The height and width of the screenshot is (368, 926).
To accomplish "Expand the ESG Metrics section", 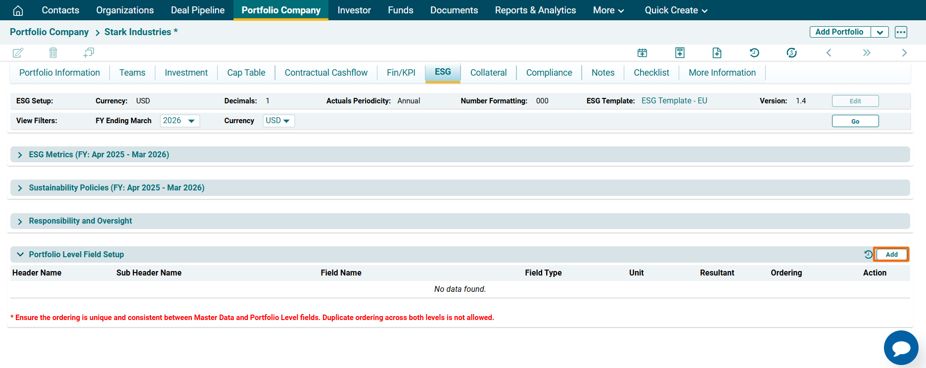I will (20, 155).
